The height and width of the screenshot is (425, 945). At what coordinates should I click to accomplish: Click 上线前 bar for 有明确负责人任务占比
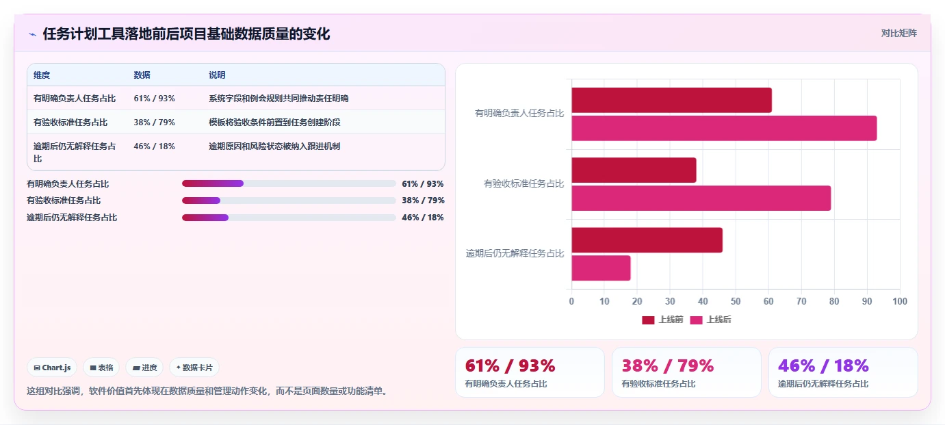(x=671, y=100)
